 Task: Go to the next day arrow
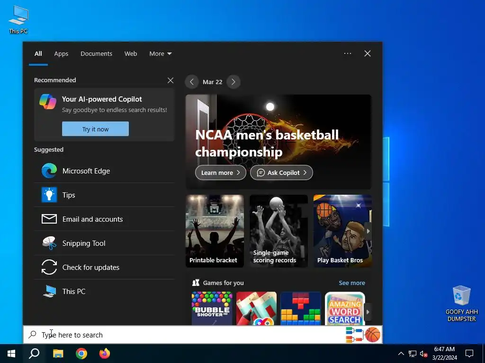click(x=233, y=82)
